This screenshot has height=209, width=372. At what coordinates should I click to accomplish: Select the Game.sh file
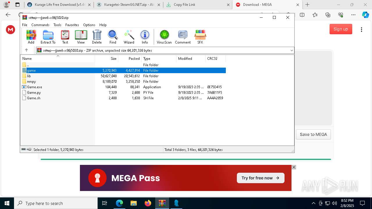[x=123, y=98]
